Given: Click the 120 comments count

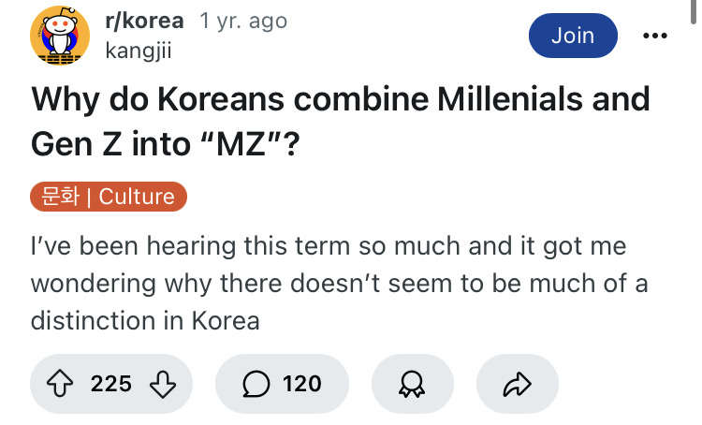Looking at the screenshot, I should pyautogui.click(x=301, y=383).
